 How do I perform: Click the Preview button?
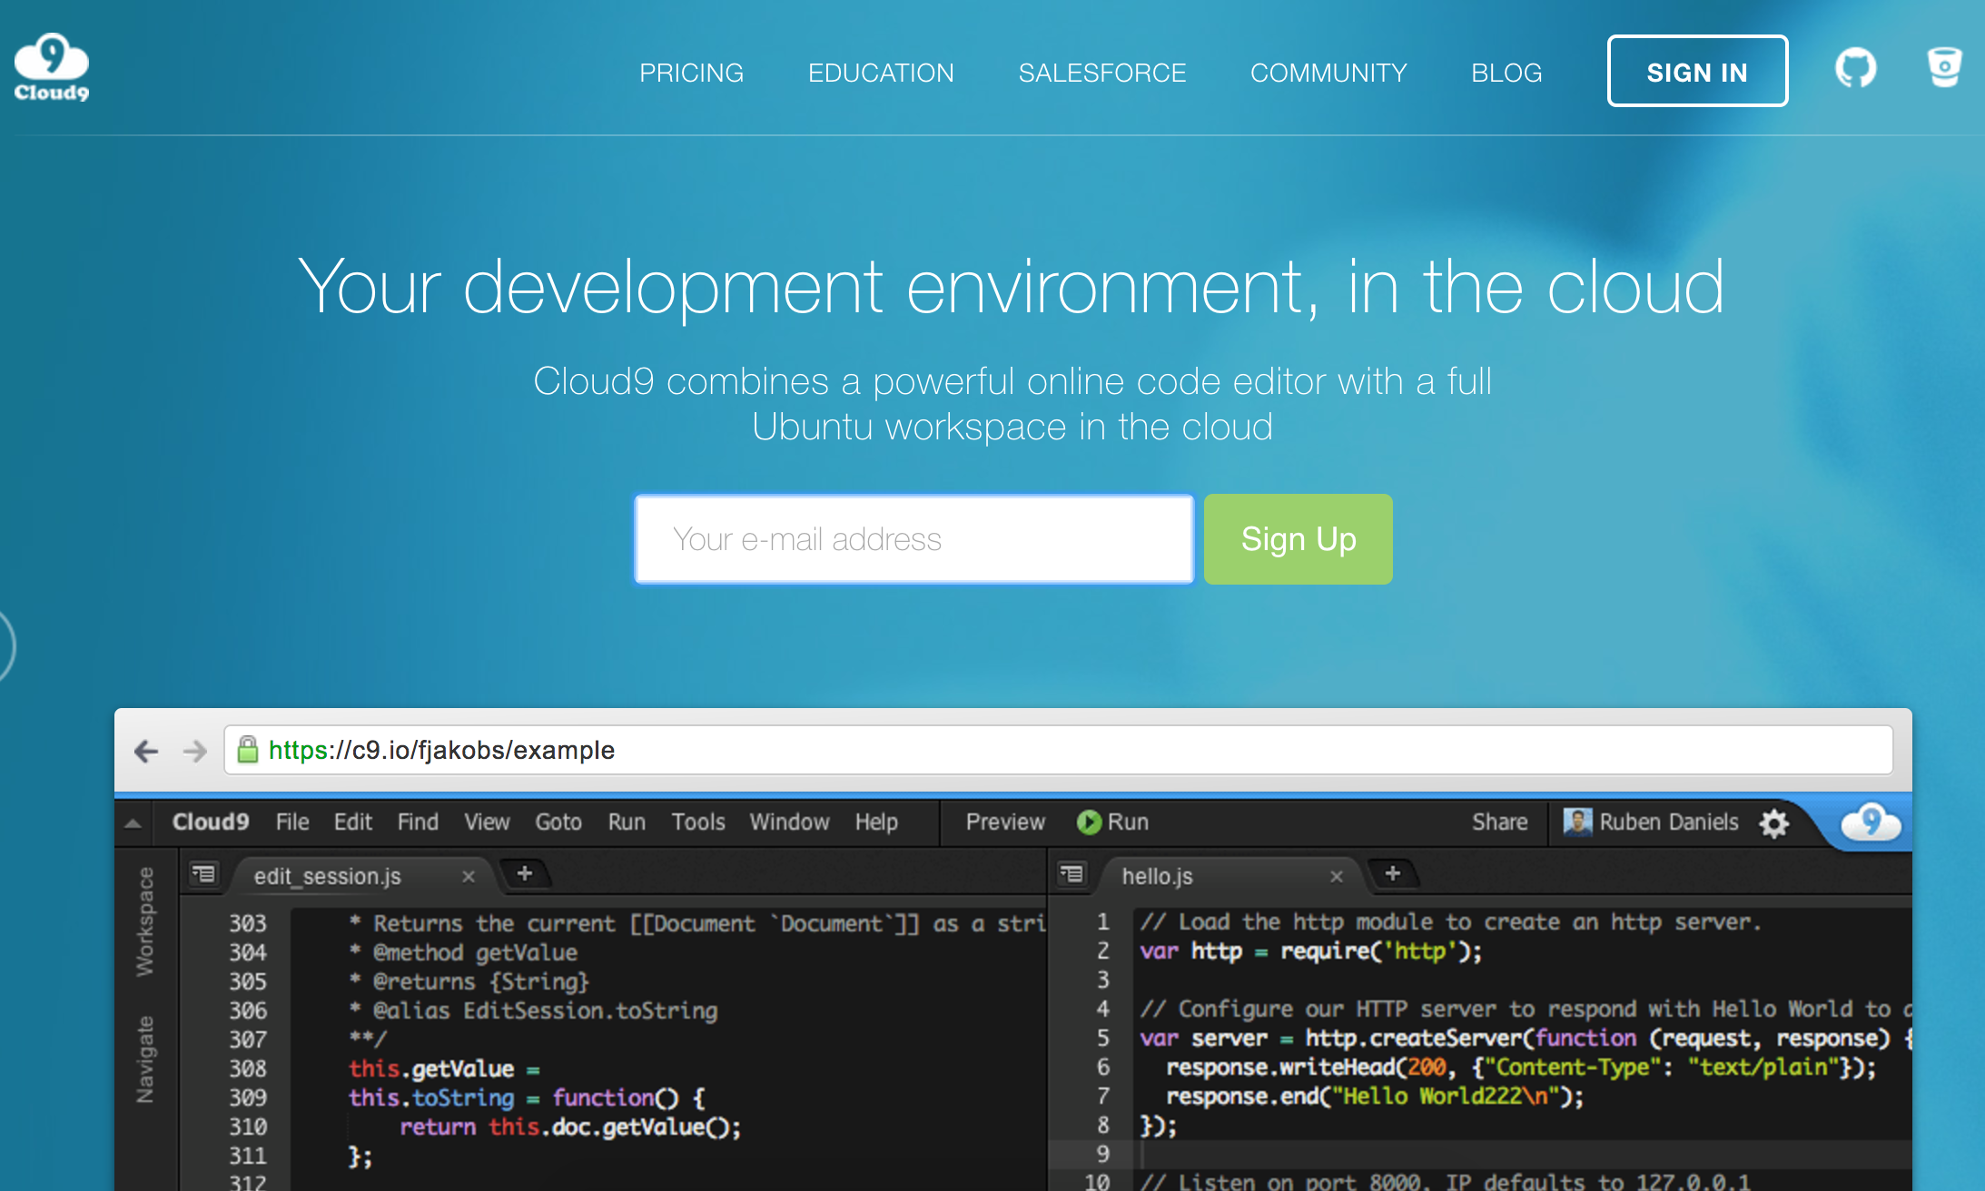1005,822
